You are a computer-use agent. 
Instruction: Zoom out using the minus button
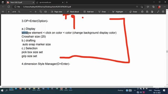31,12
